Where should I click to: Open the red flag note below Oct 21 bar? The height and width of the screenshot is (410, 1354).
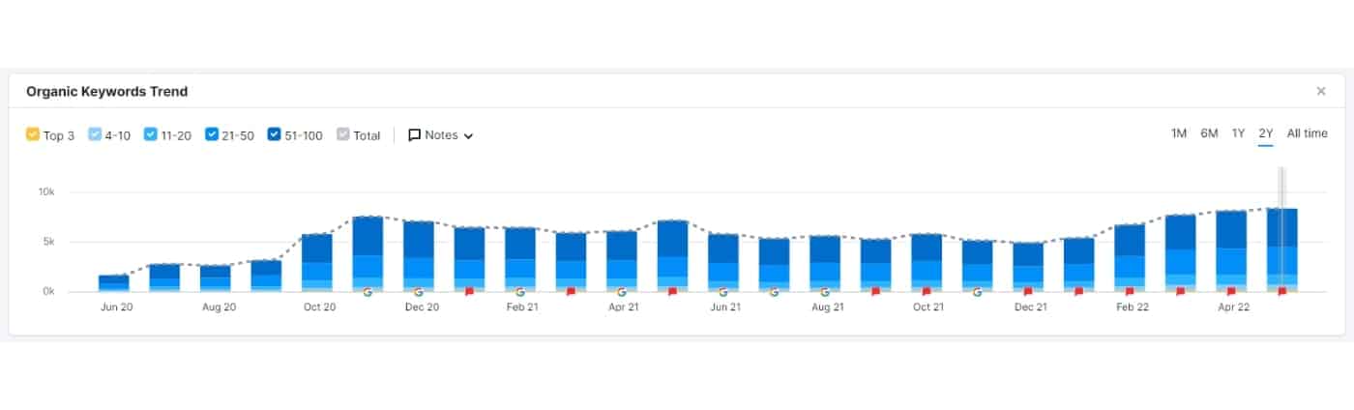[927, 291]
